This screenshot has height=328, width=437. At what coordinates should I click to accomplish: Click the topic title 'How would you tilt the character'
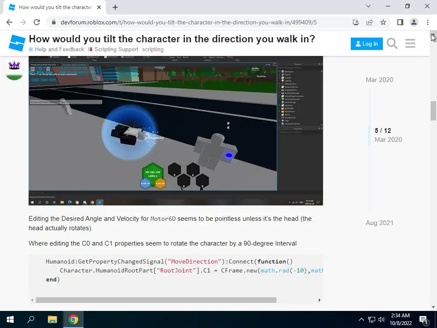(172, 39)
